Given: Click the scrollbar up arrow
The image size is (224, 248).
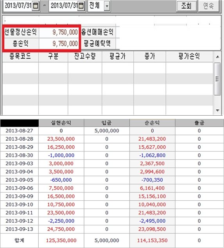Looking at the screenshot, I should (218, 57).
